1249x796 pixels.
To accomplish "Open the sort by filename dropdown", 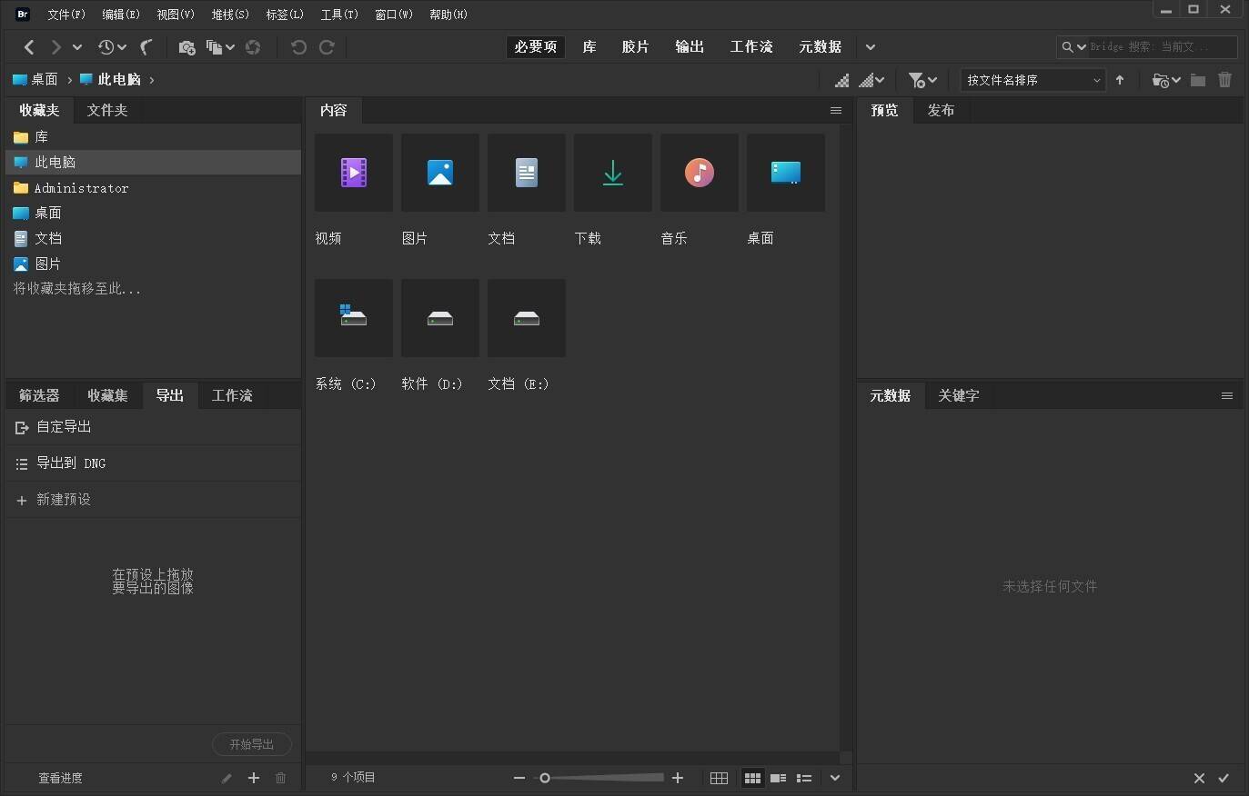I will [x=1032, y=80].
